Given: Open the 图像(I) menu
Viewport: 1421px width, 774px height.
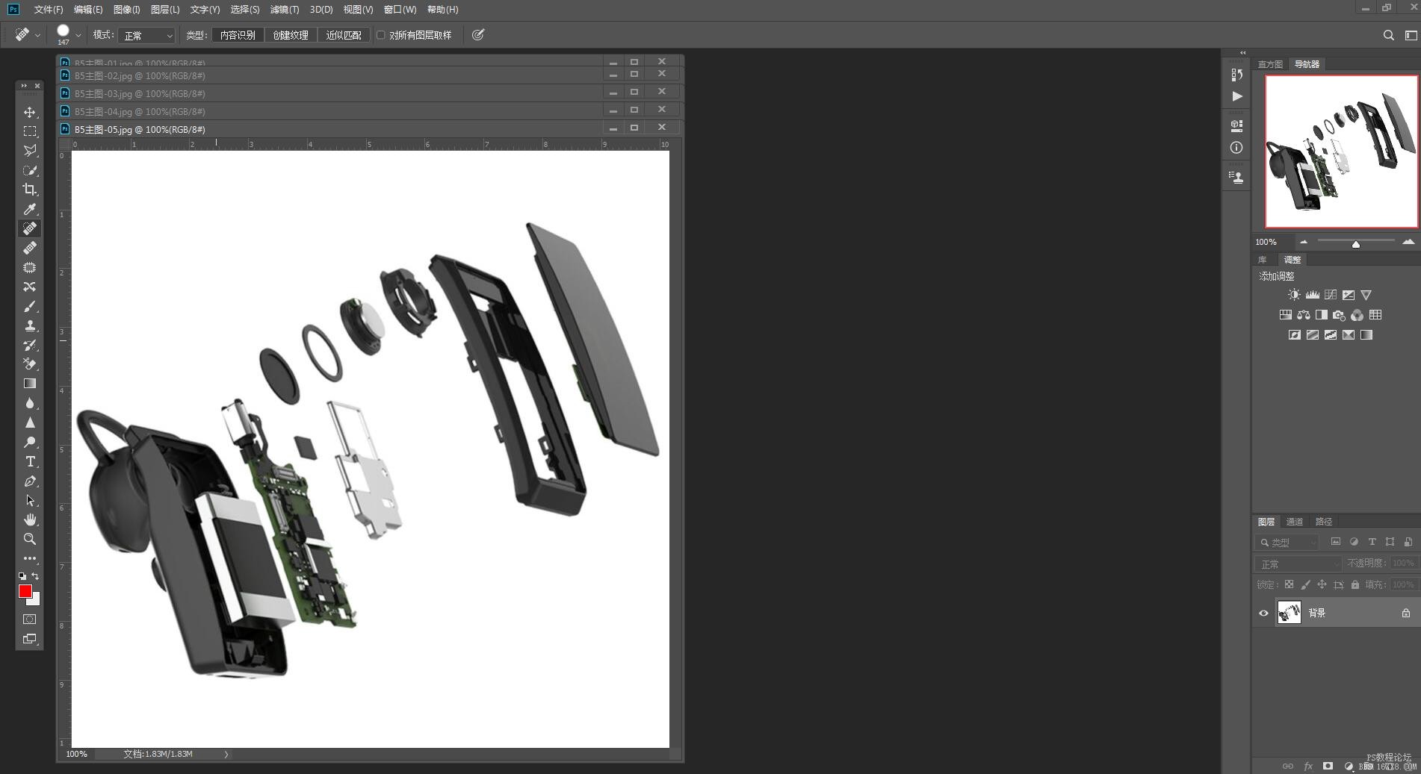Looking at the screenshot, I should click(127, 10).
